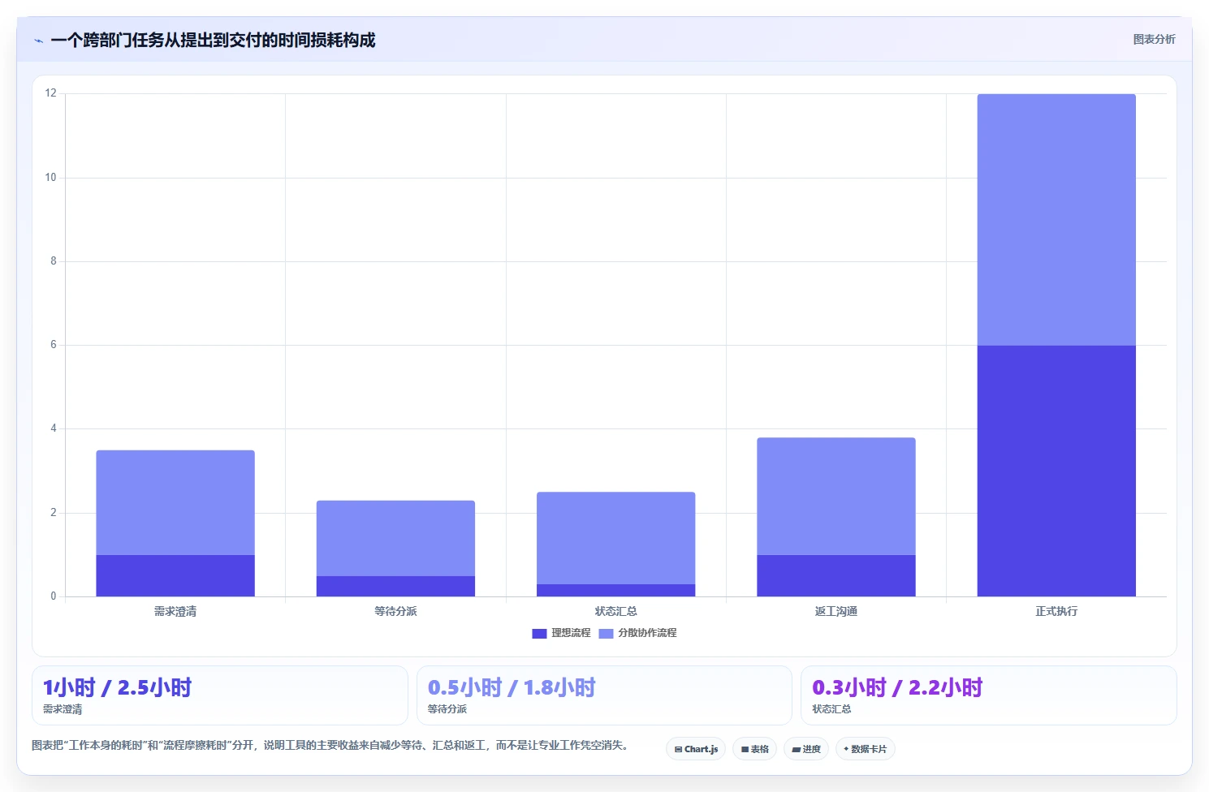Click the 返工沟通 x-axis label
1209x792 pixels.
836,611
